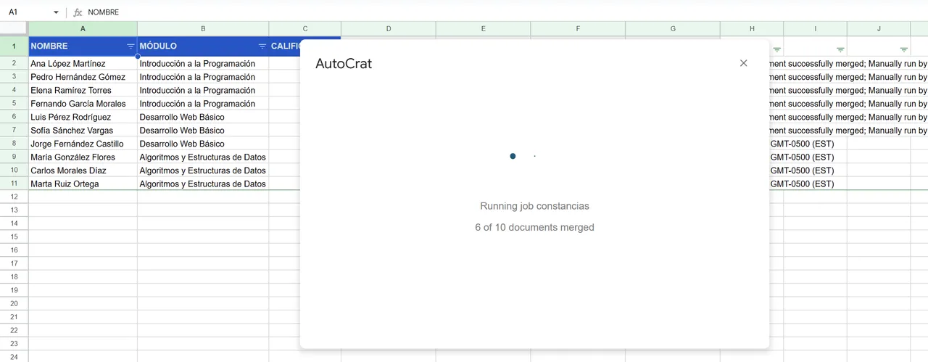Select cell 'Sofía Sánchez Vargas'
This screenshot has height=362, width=928.
pos(83,131)
